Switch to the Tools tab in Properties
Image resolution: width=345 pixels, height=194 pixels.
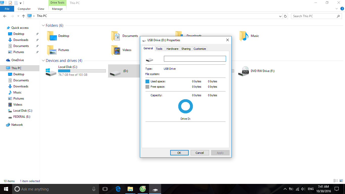point(159,49)
